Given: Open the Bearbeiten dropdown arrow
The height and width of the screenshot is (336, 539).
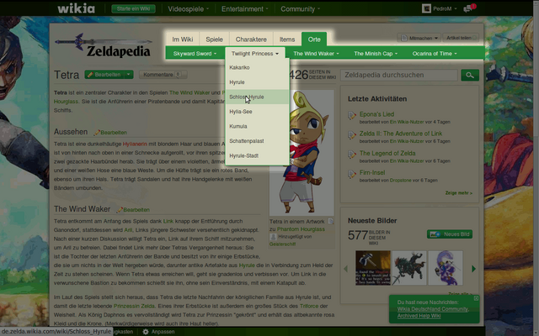Looking at the screenshot, I should pyautogui.click(x=129, y=75).
